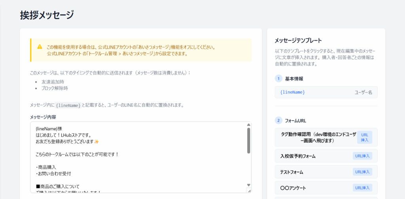Click the textarea scroll-up arrow

pos(248,124)
